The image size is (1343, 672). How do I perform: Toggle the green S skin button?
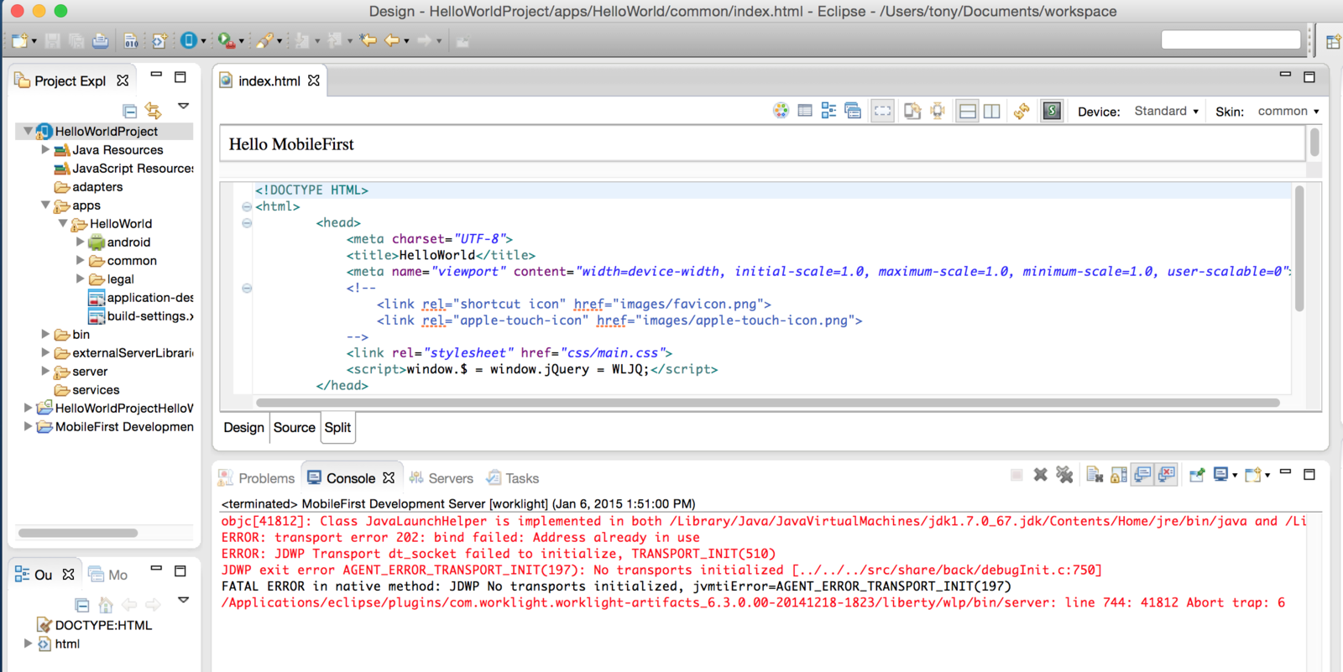pyautogui.click(x=1052, y=111)
